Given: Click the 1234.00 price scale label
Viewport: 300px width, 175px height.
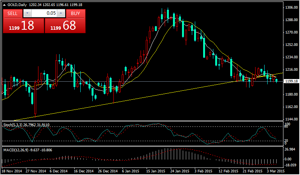Looking at the screenshot, I should [x=291, y=57].
